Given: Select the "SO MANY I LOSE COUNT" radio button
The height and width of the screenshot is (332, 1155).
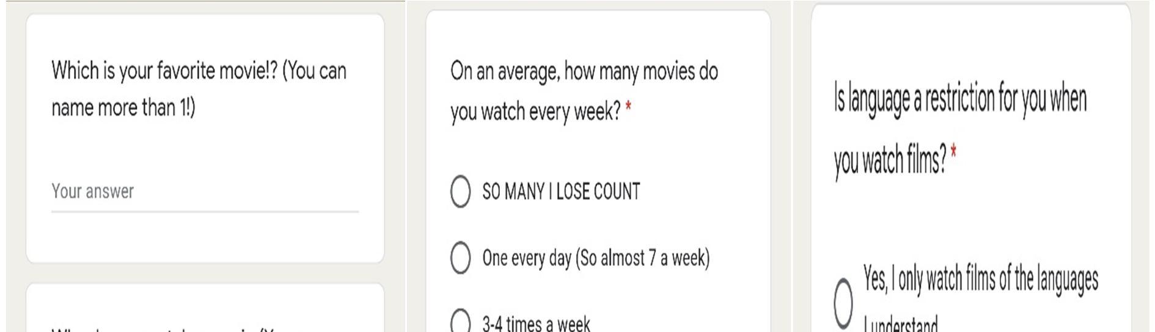Looking at the screenshot, I should 460,192.
